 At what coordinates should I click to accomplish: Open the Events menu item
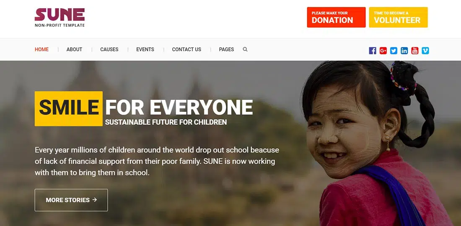[145, 50]
